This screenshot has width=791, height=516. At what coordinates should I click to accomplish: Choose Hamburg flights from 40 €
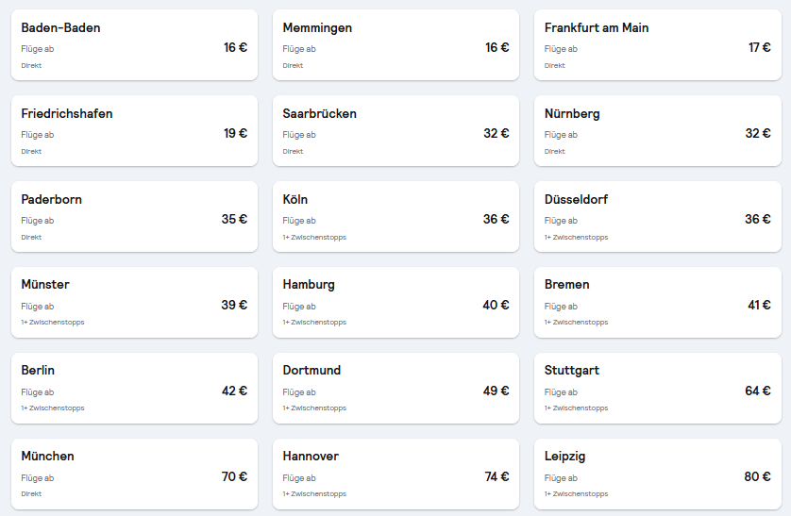(x=395, y=302)
